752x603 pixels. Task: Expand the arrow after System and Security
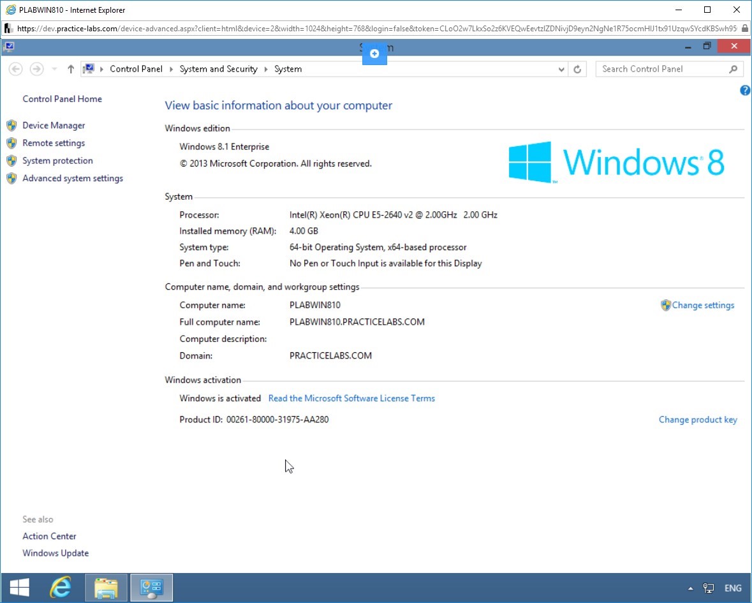coord(266,69)
